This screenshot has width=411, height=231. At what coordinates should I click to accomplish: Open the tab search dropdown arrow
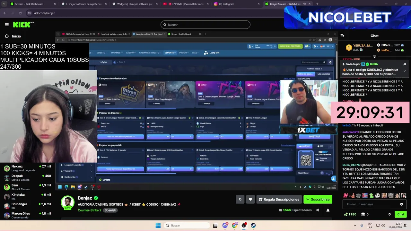tap(4, 4)
